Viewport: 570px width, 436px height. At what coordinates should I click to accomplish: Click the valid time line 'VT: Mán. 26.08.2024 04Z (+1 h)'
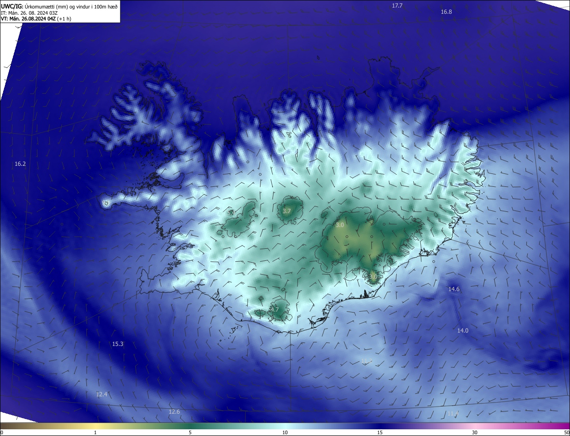pyautogui.click(x=36, y=19)
